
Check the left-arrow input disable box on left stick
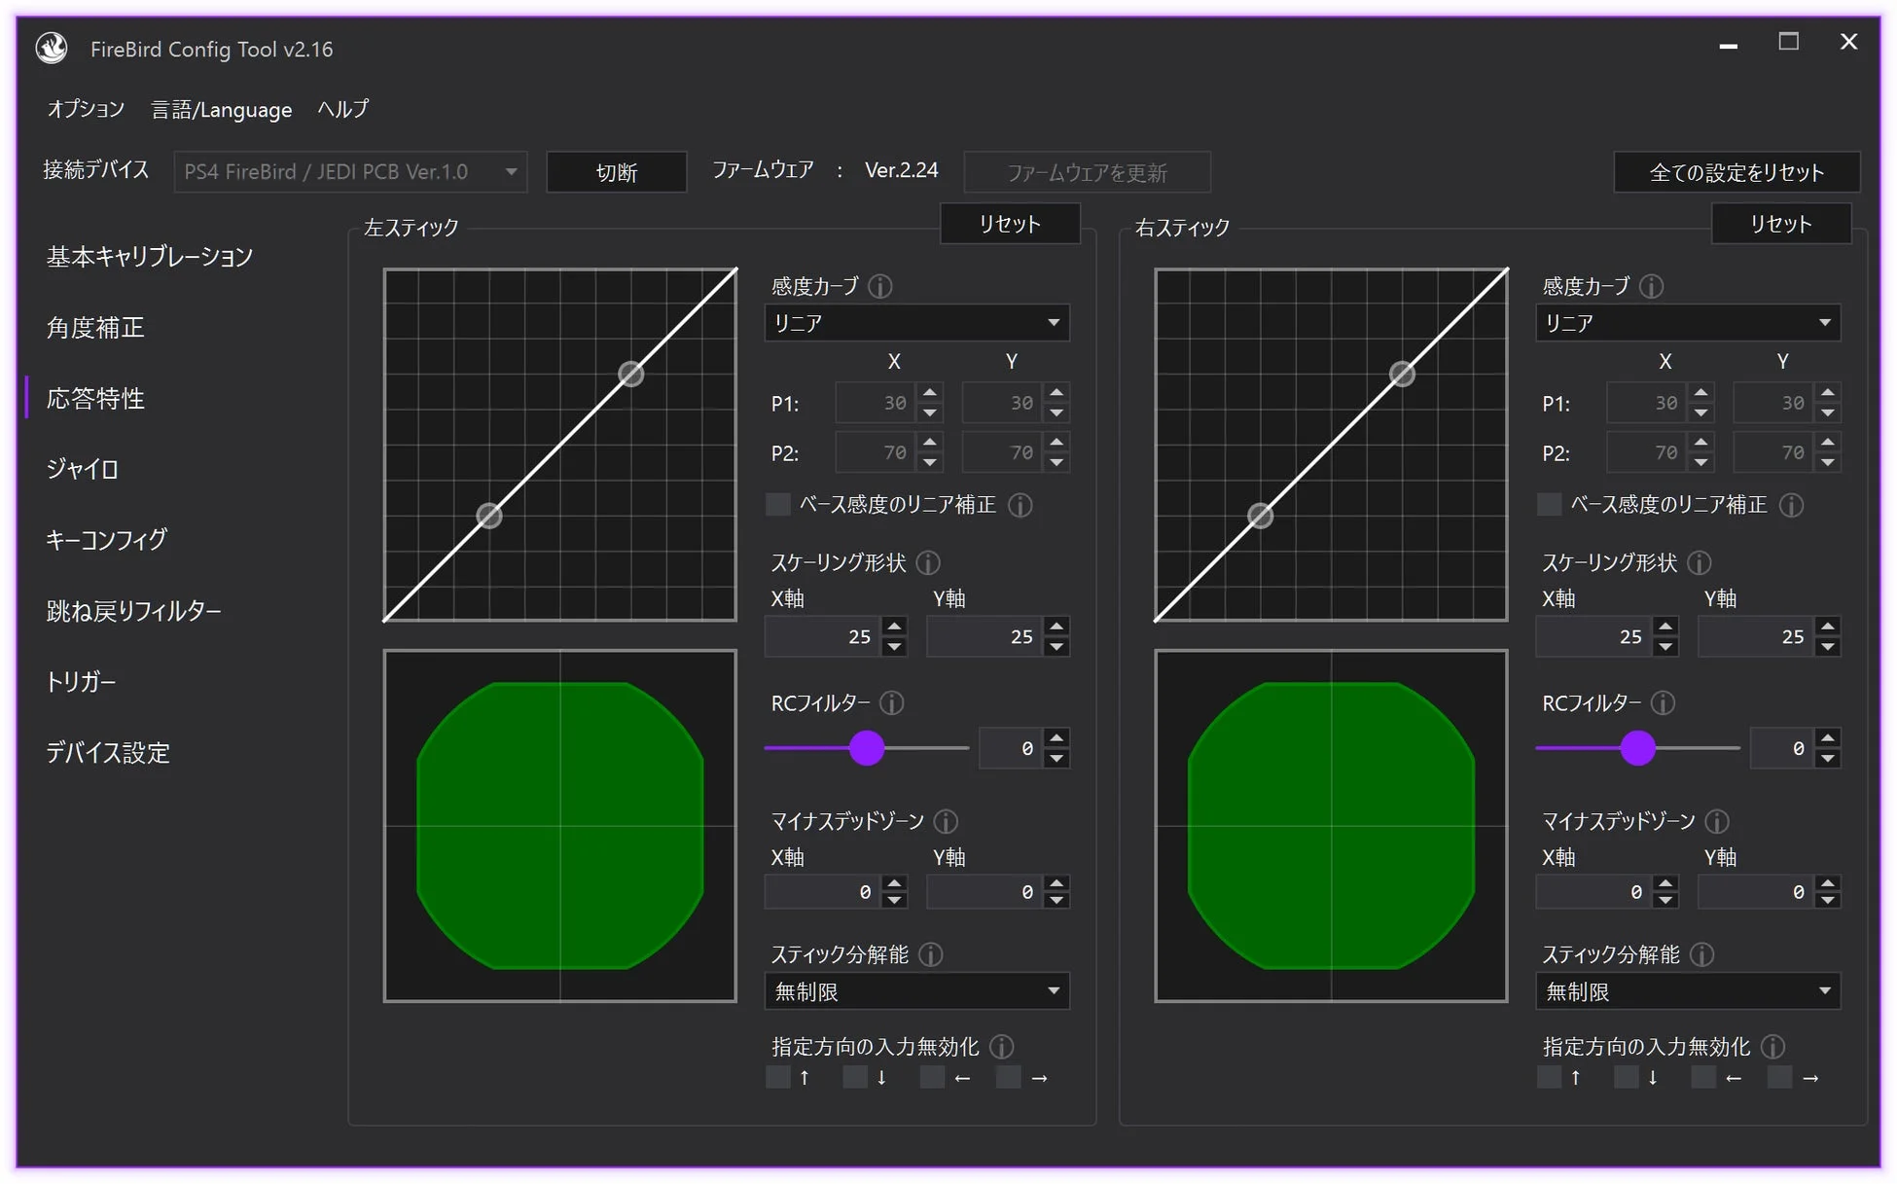pos(931,1077)
